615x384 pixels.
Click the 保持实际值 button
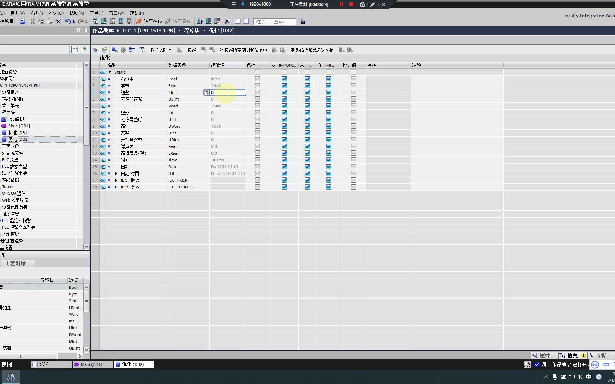[161, 50]
